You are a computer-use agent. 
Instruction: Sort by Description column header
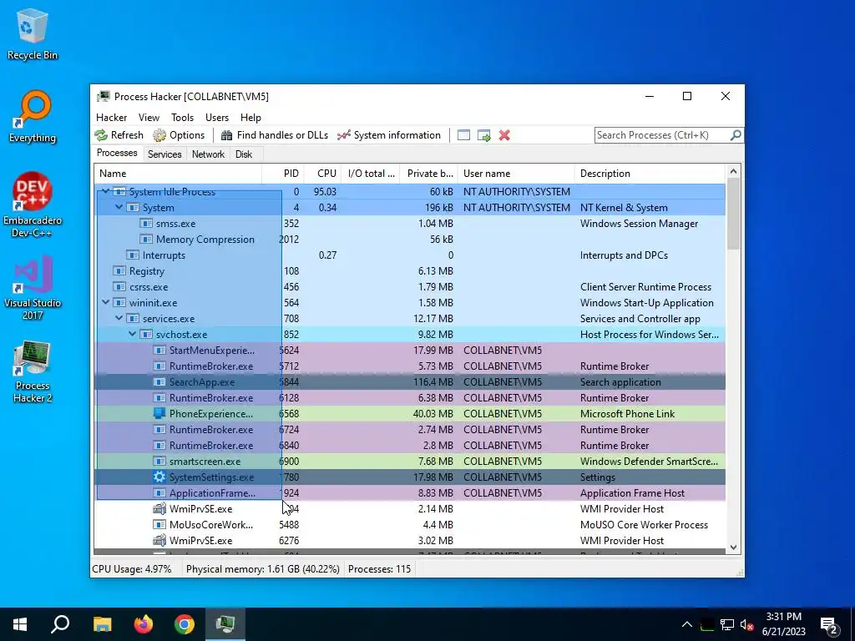coord(650,174)
